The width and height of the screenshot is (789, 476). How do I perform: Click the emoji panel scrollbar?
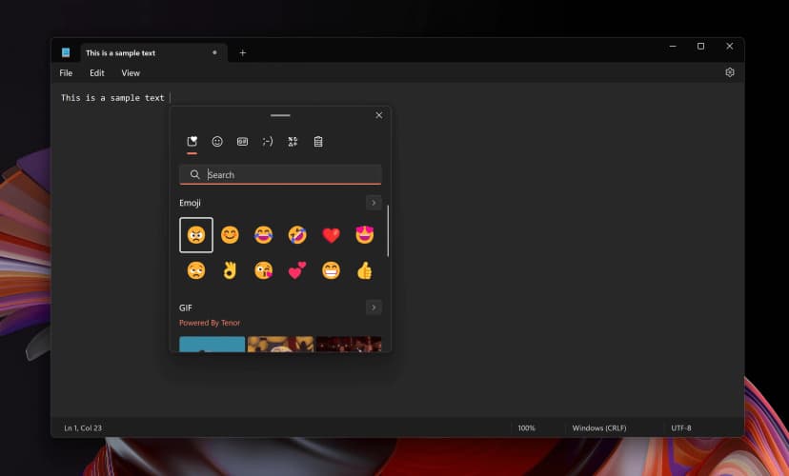click(388, 230)
